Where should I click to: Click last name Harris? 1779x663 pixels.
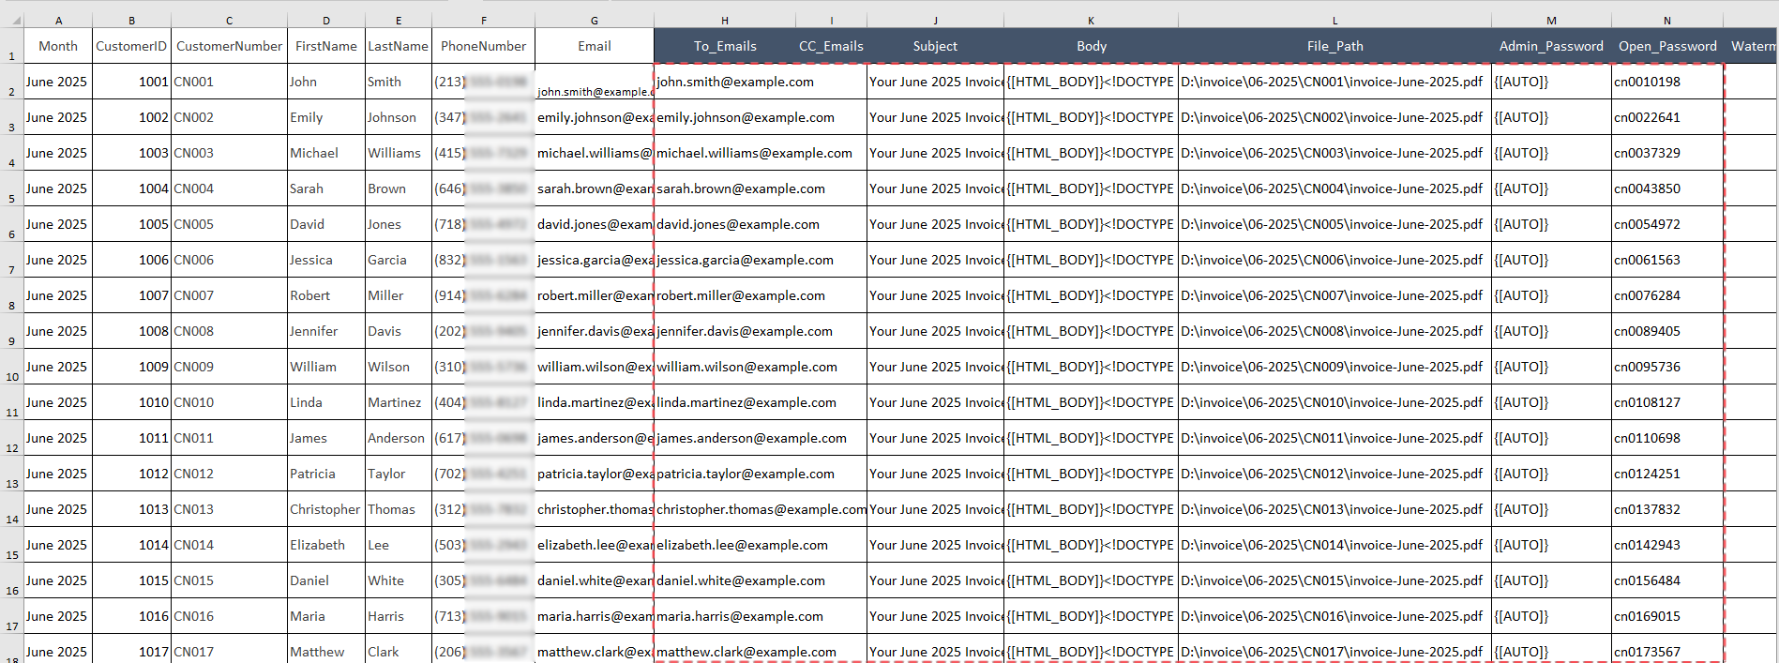tap(398, 616)
